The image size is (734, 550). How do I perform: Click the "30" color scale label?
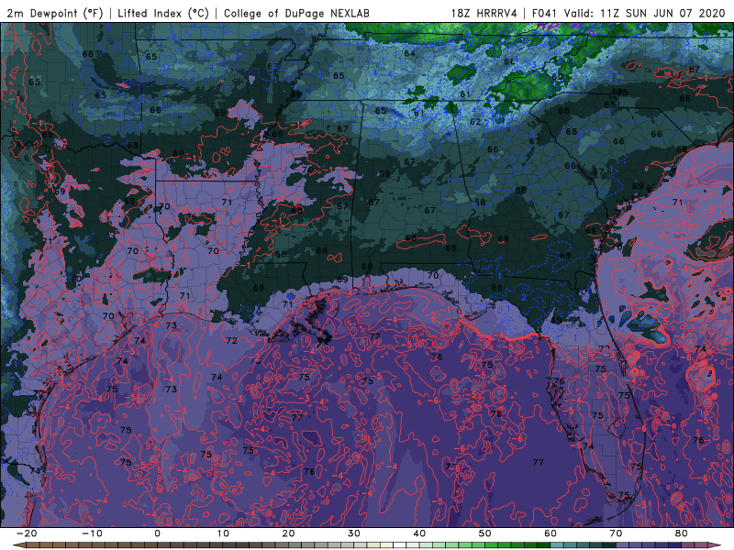pyautogui.click(x=354, y=533)
